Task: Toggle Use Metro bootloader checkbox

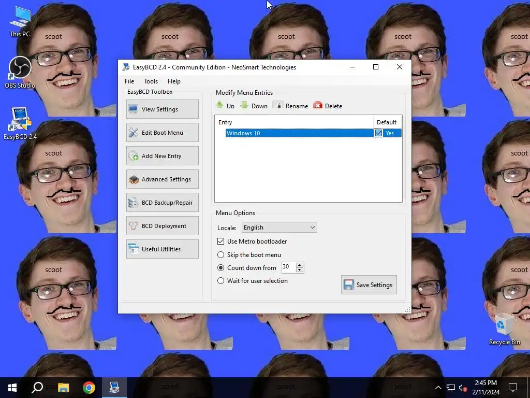Action: (220, 241)
